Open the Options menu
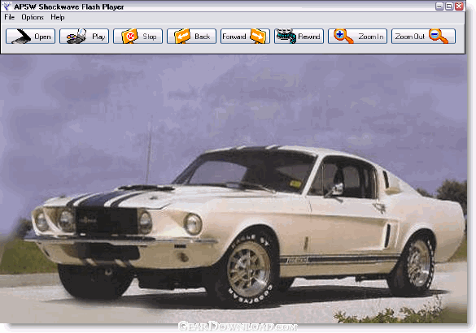The width and height of the screenshot is (476, 333). coord(33,17)
